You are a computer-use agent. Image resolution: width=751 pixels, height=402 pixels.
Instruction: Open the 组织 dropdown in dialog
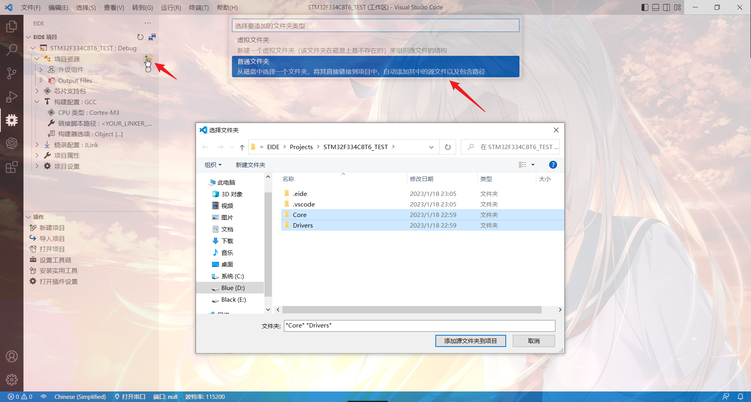(213, 165)
